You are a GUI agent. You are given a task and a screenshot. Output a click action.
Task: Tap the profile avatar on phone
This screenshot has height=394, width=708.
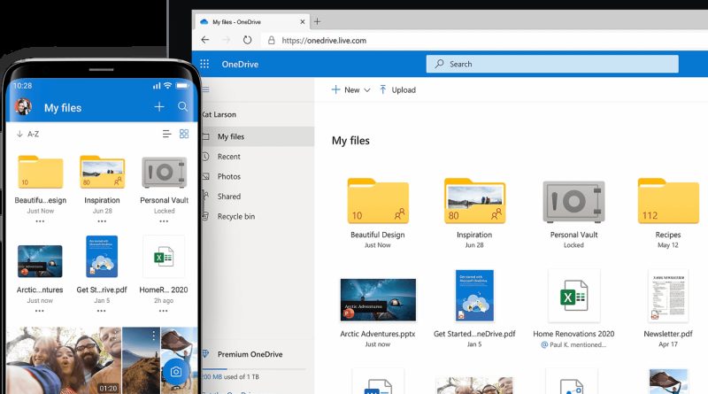click(23, 107)
